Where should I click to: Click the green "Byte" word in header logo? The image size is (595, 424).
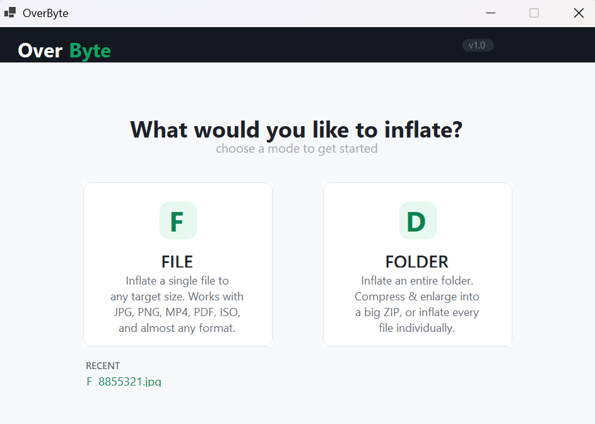click(90, 50)
